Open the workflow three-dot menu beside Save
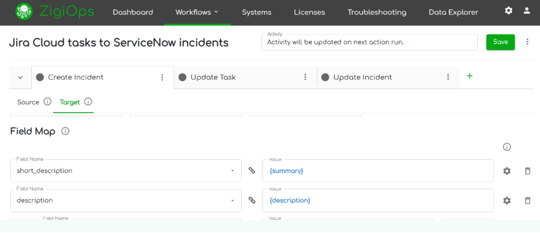This screenshot has height=233, width=540. pos(527,42)
